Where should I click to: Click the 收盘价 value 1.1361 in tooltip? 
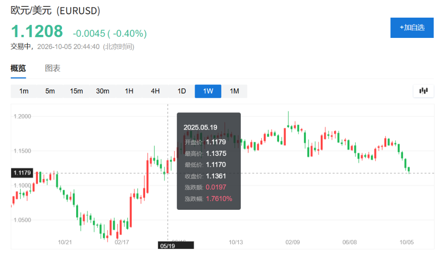216,176
